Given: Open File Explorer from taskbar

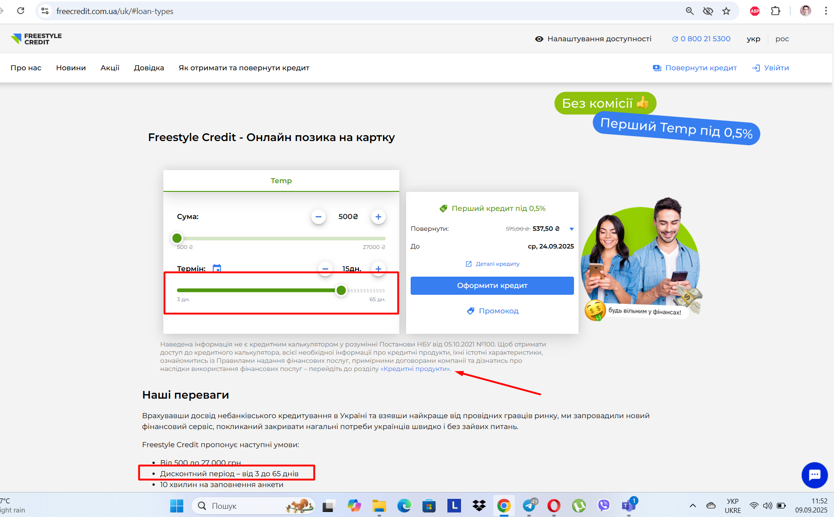Looking at the screenshot, I should (x=379, y=506).
